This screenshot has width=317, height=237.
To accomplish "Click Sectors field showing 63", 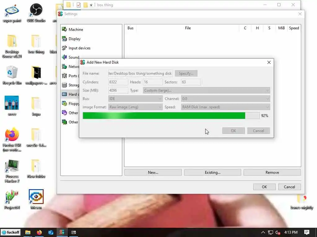I will [x=191, y=82].
